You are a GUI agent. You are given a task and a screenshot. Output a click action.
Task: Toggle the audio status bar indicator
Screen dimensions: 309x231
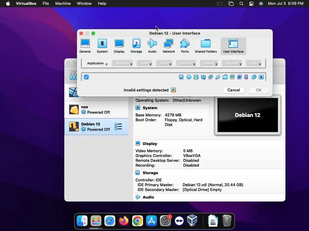(x=203, y=77)
